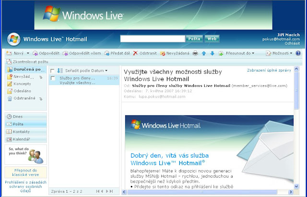Go to next page of messages
The width and height of the screenshot is (307, 197).
(107, 191)
